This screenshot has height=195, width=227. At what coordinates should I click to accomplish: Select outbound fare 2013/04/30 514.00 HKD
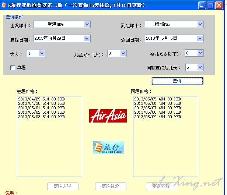(41, 103)
